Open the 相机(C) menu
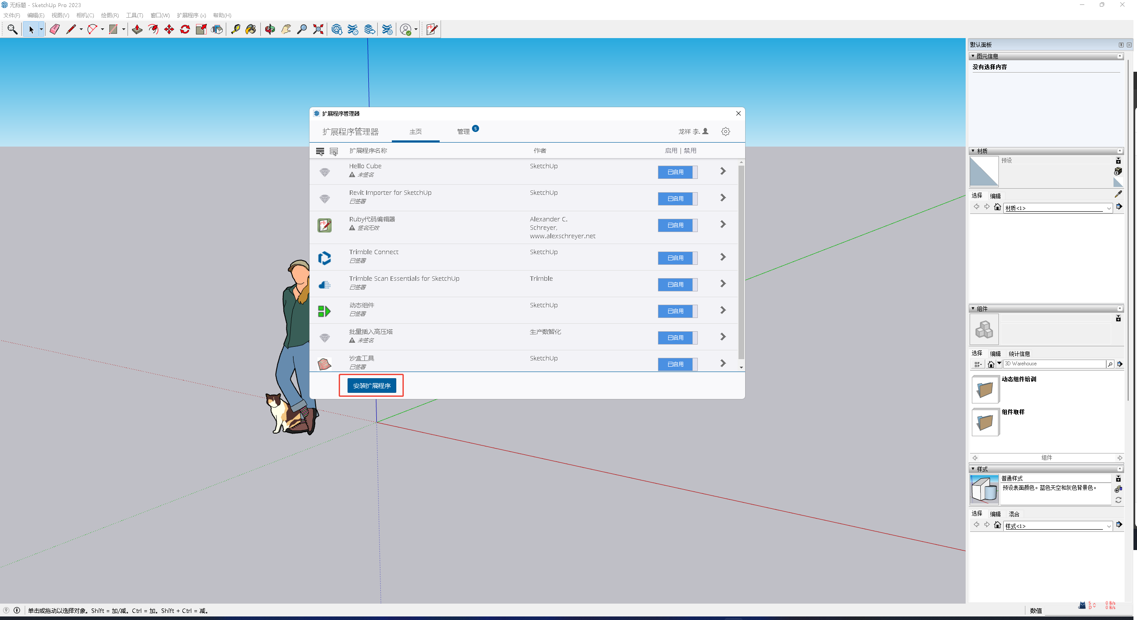1137x620 pixels. click(85, 15)
